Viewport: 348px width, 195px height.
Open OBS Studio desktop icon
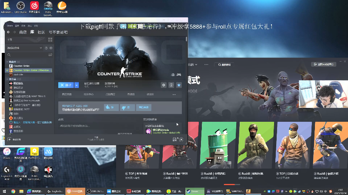tap(20, 7)
